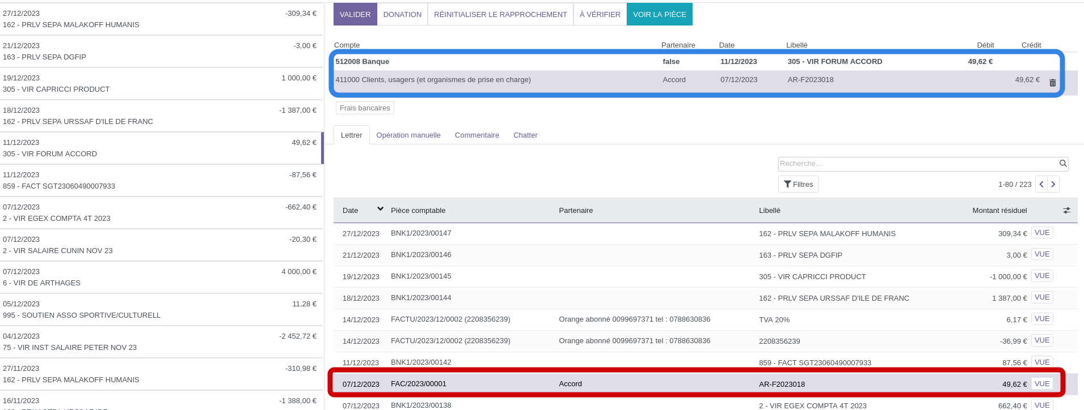Open the Chatter tab
This screenshot has height=410, width=1084.
pos(525,135)
